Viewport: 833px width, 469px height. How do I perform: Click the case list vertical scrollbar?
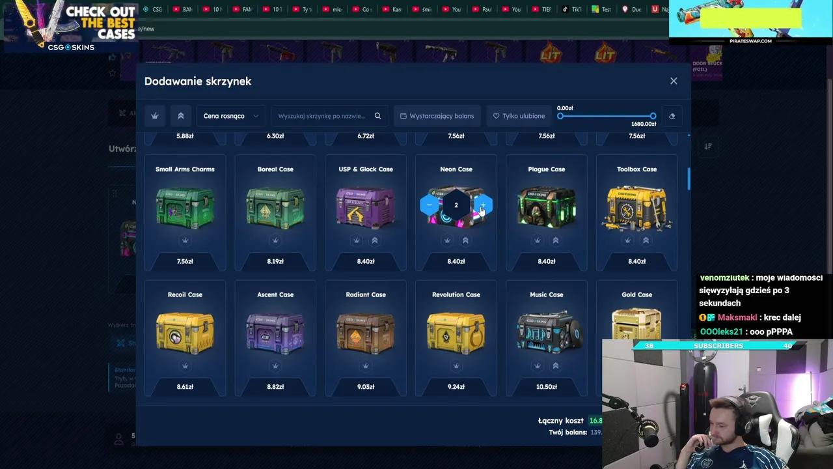coord(689,179)
